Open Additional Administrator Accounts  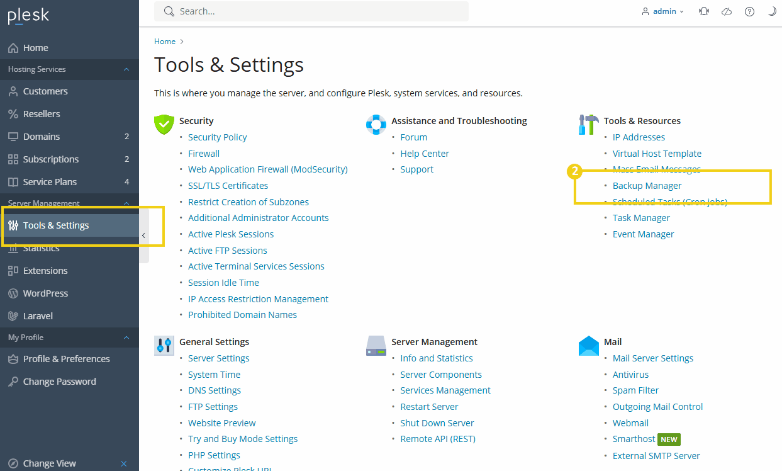[259, 218]
